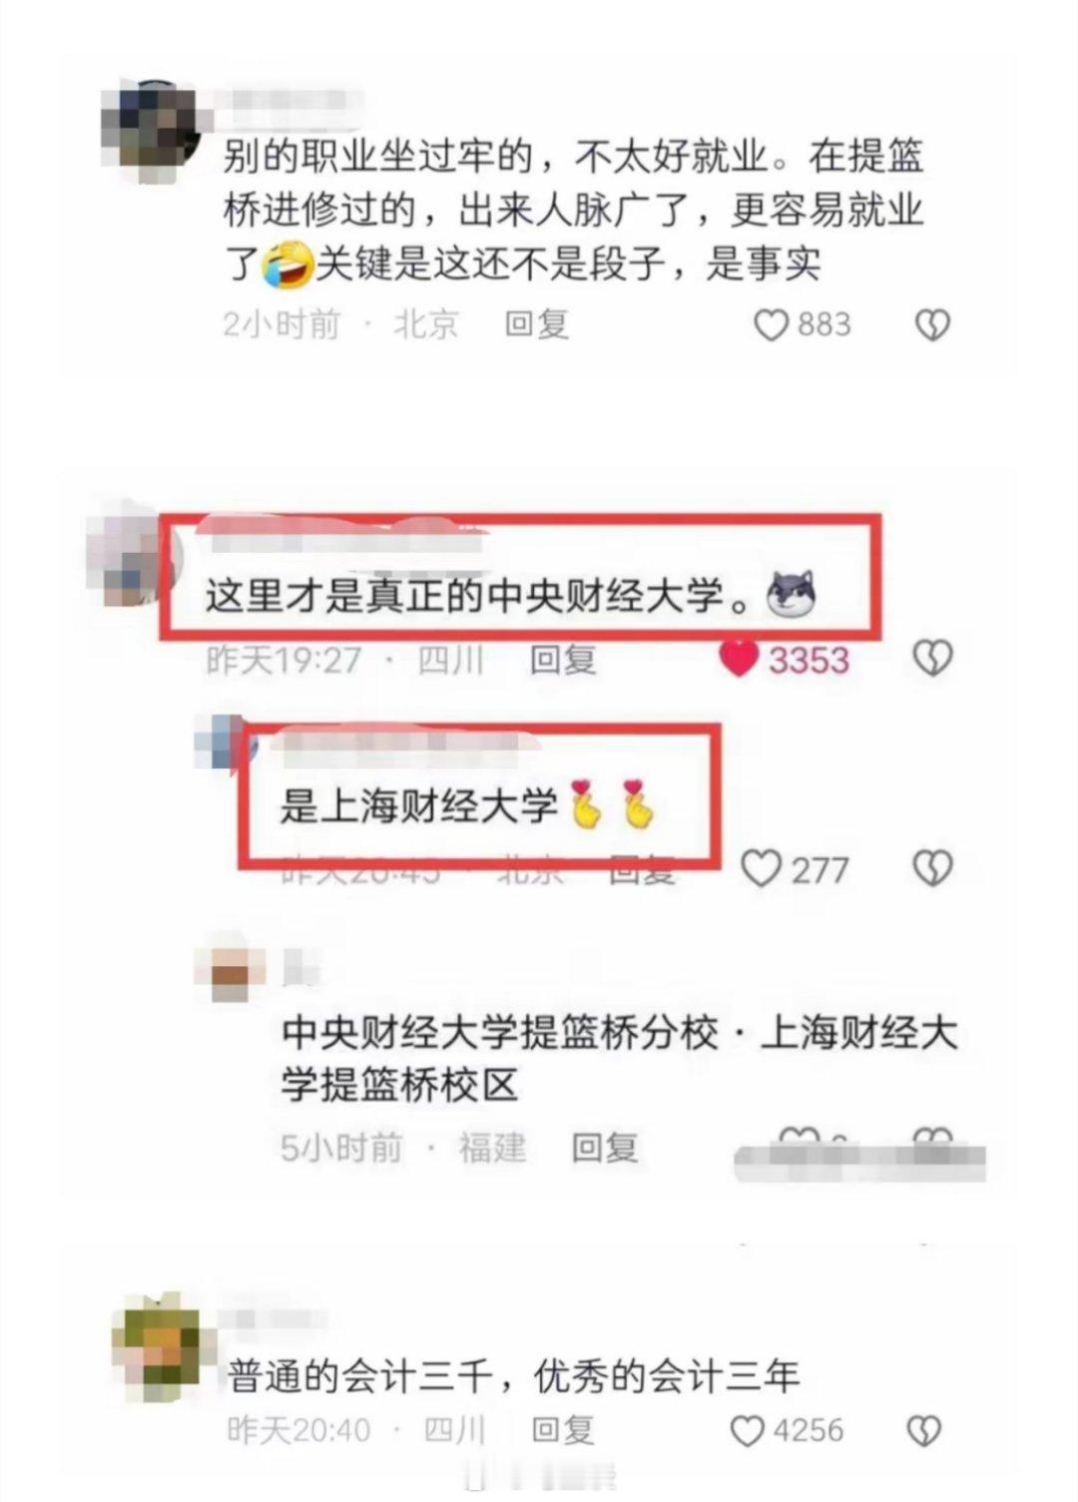Reply to the comment posted 2小时前 from 北京
The width and height of the screenshot is (1078, 1502).
coord(536,324)
